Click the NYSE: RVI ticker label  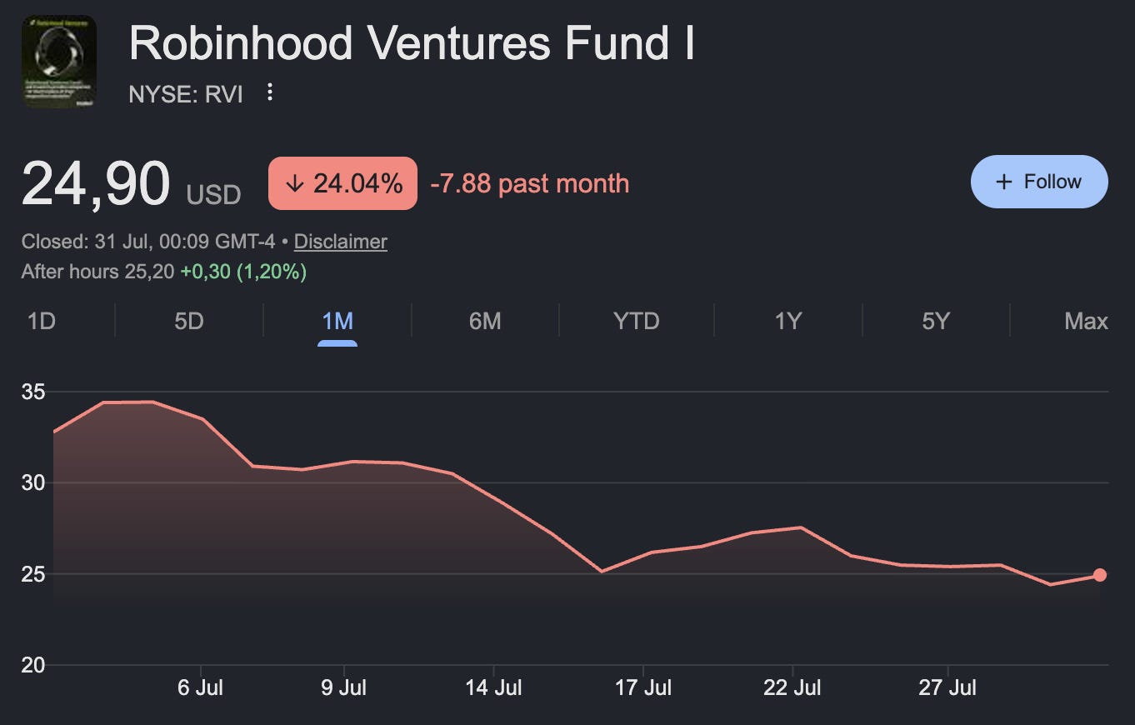click(186, 94)
